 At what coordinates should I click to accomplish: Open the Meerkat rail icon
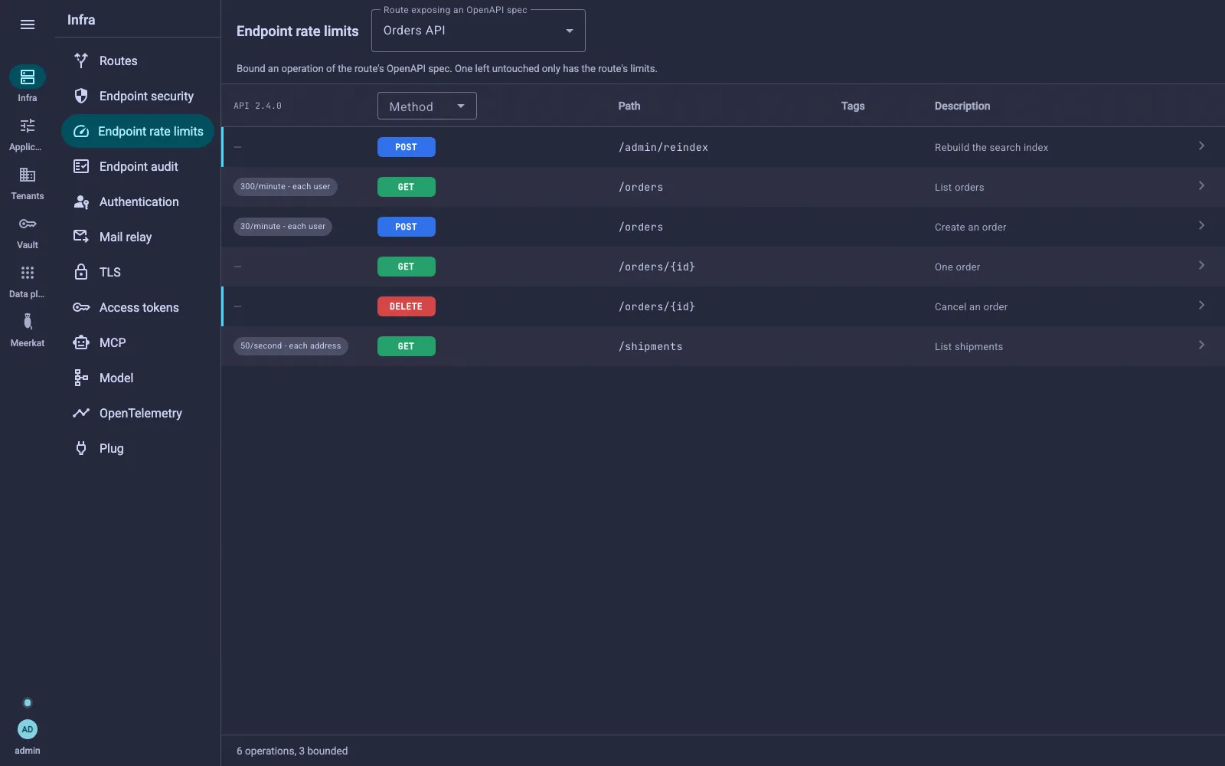point(28,322)
